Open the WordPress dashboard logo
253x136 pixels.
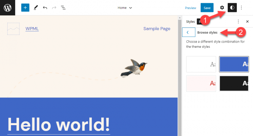pos(8,8)
